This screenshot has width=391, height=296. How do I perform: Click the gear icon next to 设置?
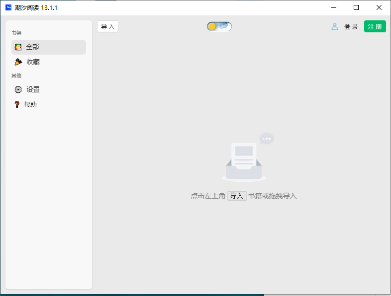[x=18, y=89]
